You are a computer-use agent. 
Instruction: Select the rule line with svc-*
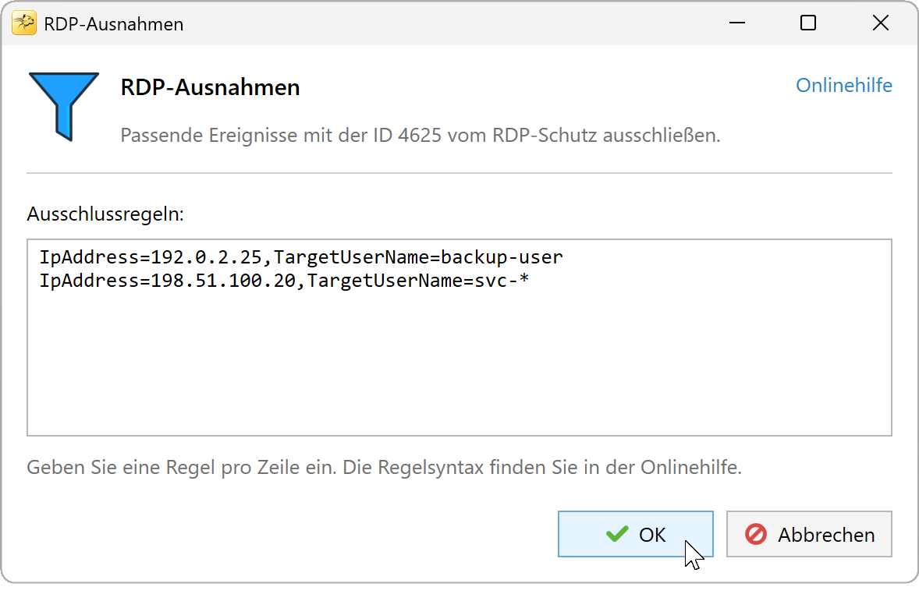pos(284,281)
